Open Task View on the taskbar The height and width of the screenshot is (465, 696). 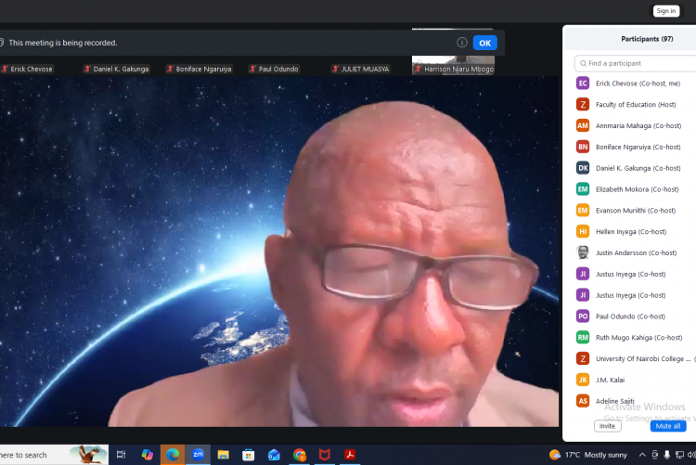click(121, 454)
